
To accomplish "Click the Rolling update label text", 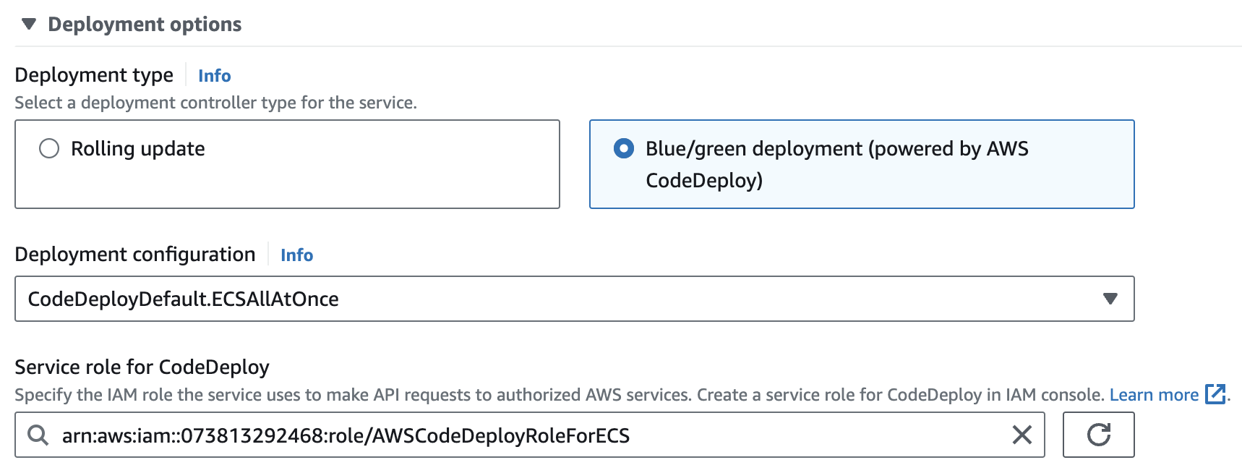I will click(x=138, y=148).
